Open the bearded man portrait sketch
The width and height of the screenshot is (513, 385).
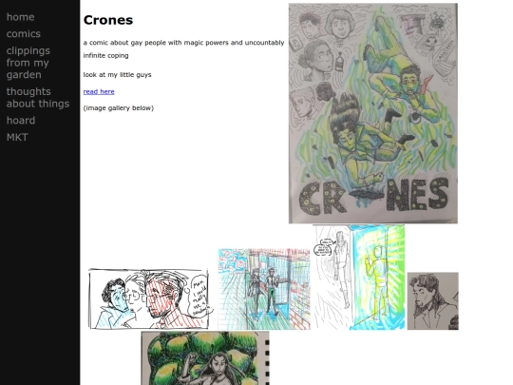(432, 300)
